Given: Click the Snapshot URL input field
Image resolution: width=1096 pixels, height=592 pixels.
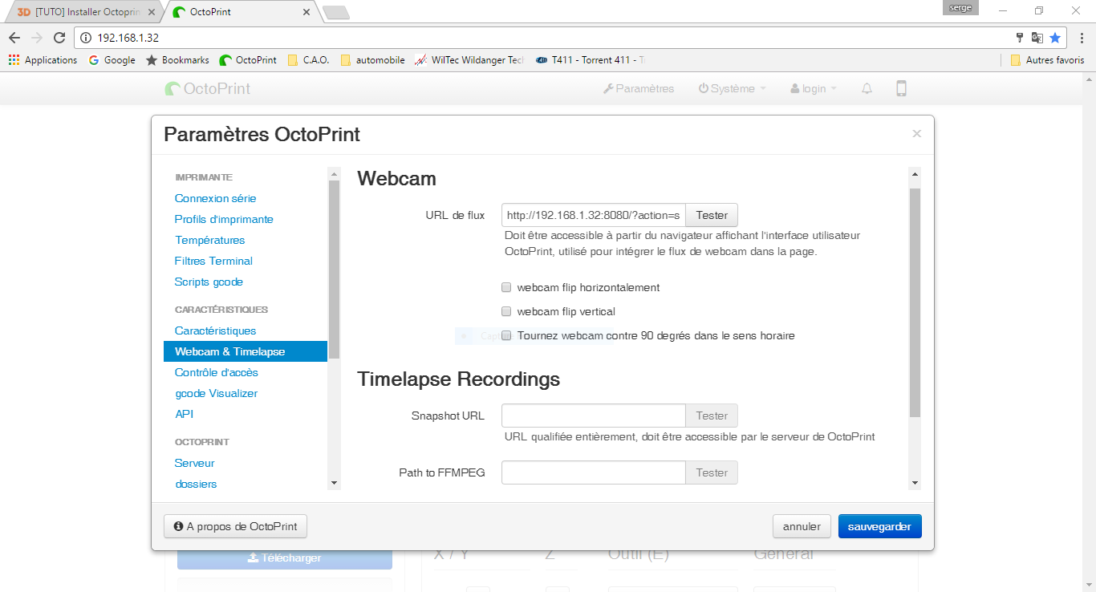Looking at the screenshot, I should 594,416.
